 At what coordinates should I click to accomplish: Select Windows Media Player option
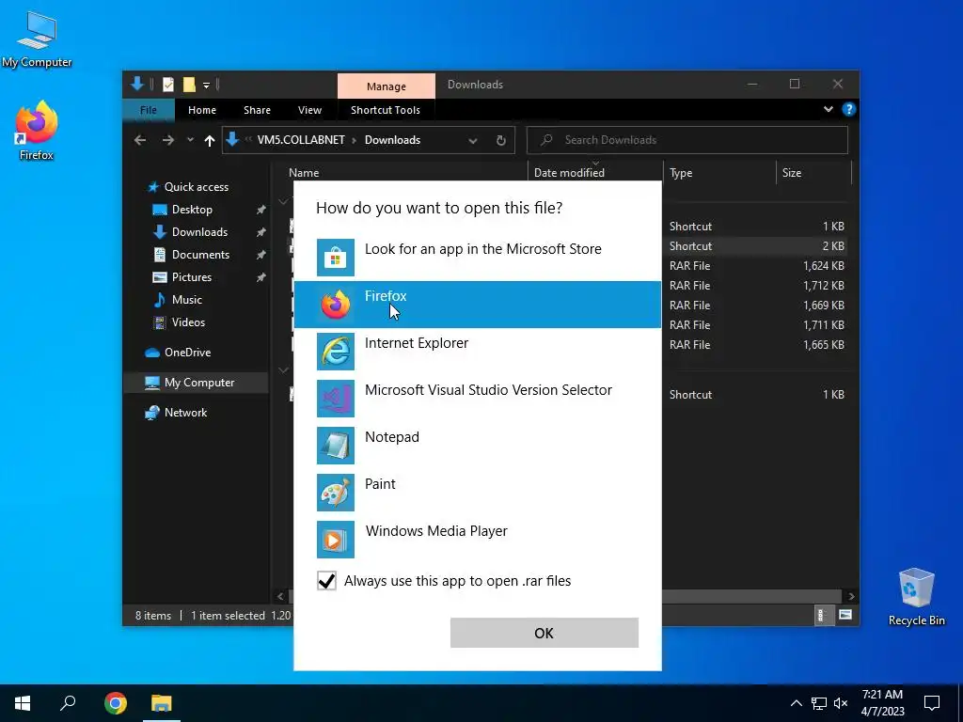tap(477, 539)
